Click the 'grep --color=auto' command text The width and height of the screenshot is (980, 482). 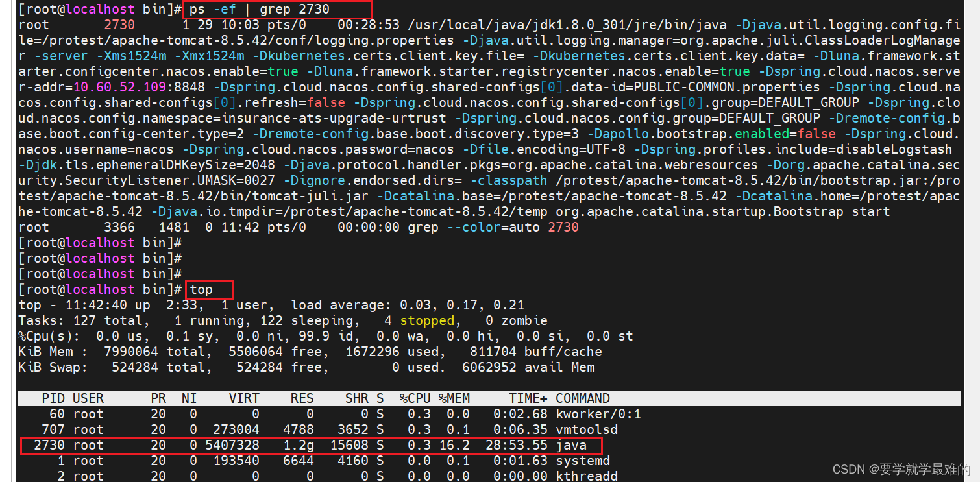point(474,228)
